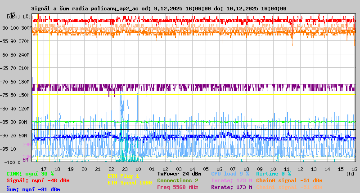Click the TxPower 24 dBm label
Viewport: 360px width, 193px height.
point(179,174)
